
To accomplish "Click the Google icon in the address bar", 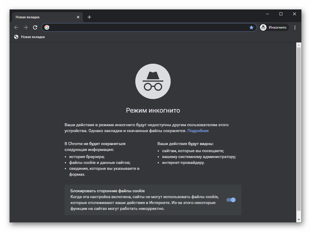I will pos(47,27).
